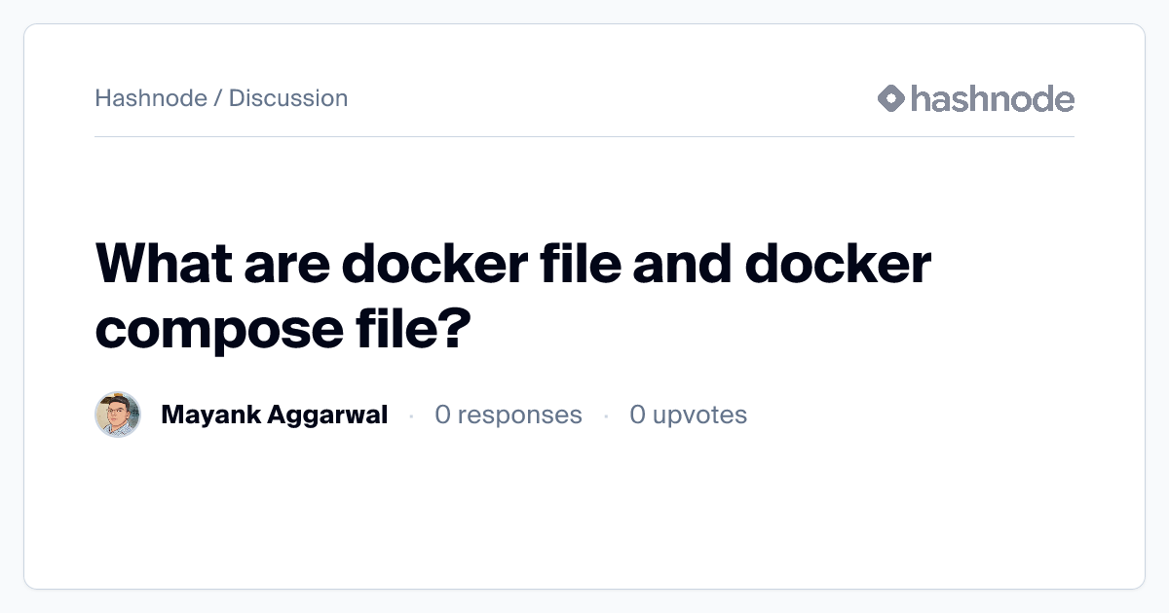Open Mayank Aggarwal's avatar picture
Image resolution: width=1169 pixels, height=613 pixels.
point(118,415)
